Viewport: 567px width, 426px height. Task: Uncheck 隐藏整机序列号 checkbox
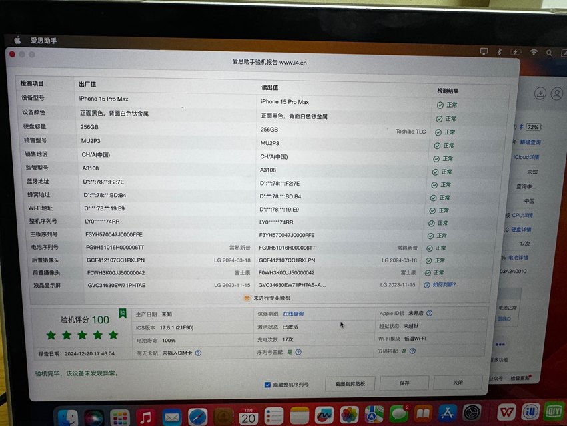pyautogui.click(x=267, y=385)
